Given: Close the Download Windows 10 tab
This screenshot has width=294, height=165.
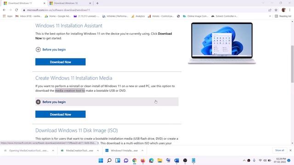Looking at the screenshot, I should 90,3.
